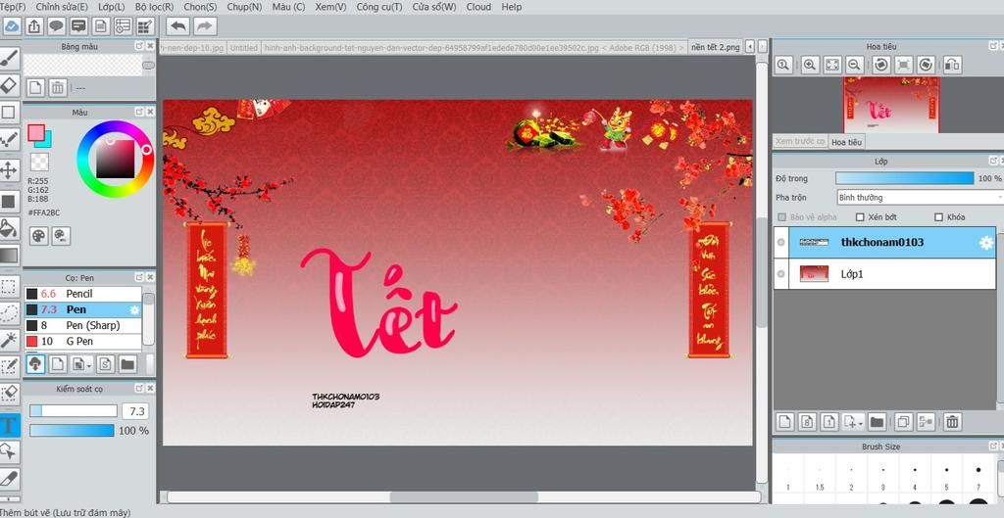Toggle the Bảo vệ alpha checkbox
The image size is (1004, 518).
tap(781, 217)
